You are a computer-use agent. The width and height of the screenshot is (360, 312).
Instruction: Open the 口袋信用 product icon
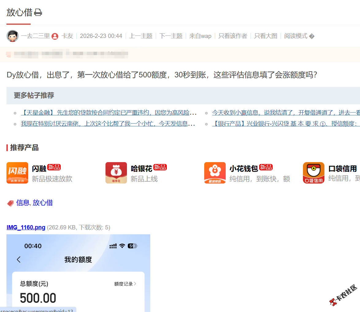(313, 173)
